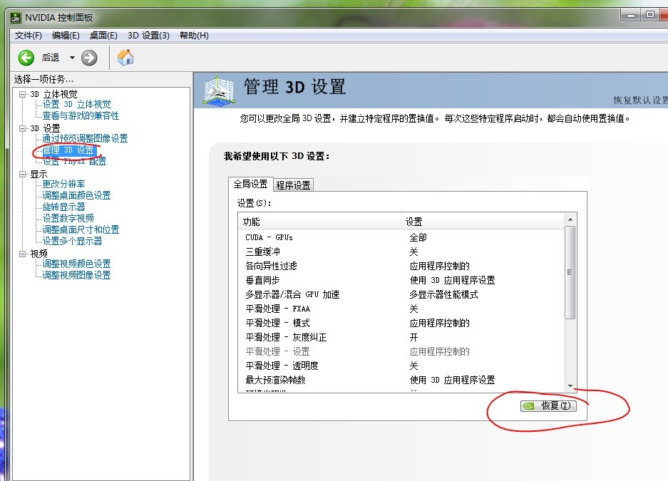Open 查看与游戏的兼容性 task
Viewport: 668px width, 481px height.
pos(81,115)
